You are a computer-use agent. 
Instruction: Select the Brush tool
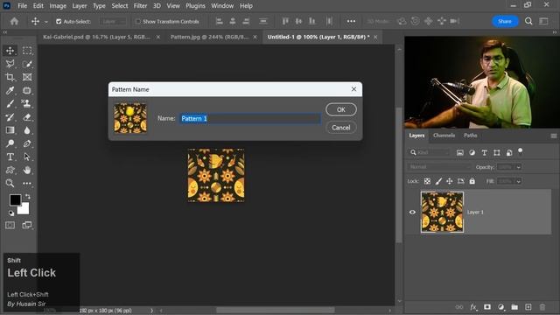pos(10,103)
